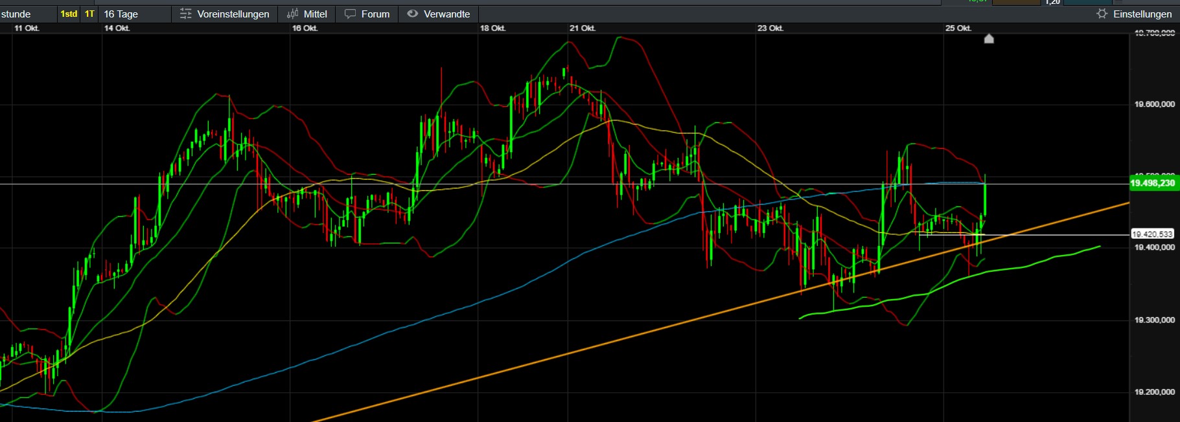Click the 21 Okt. date label
The image size is (1180, 422).
[x=583, y=28]
